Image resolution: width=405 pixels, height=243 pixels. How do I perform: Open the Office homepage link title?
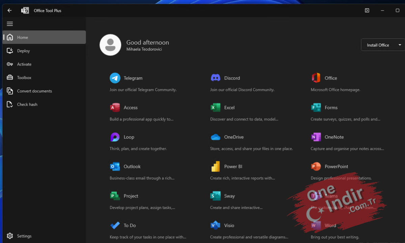331,78
